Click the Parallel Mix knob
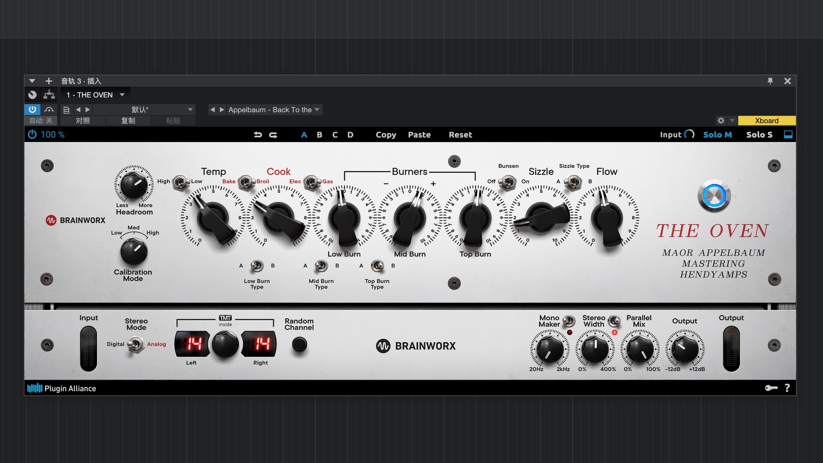The height and width of the screenshot is (463, 823). click(x=640, y=349)
